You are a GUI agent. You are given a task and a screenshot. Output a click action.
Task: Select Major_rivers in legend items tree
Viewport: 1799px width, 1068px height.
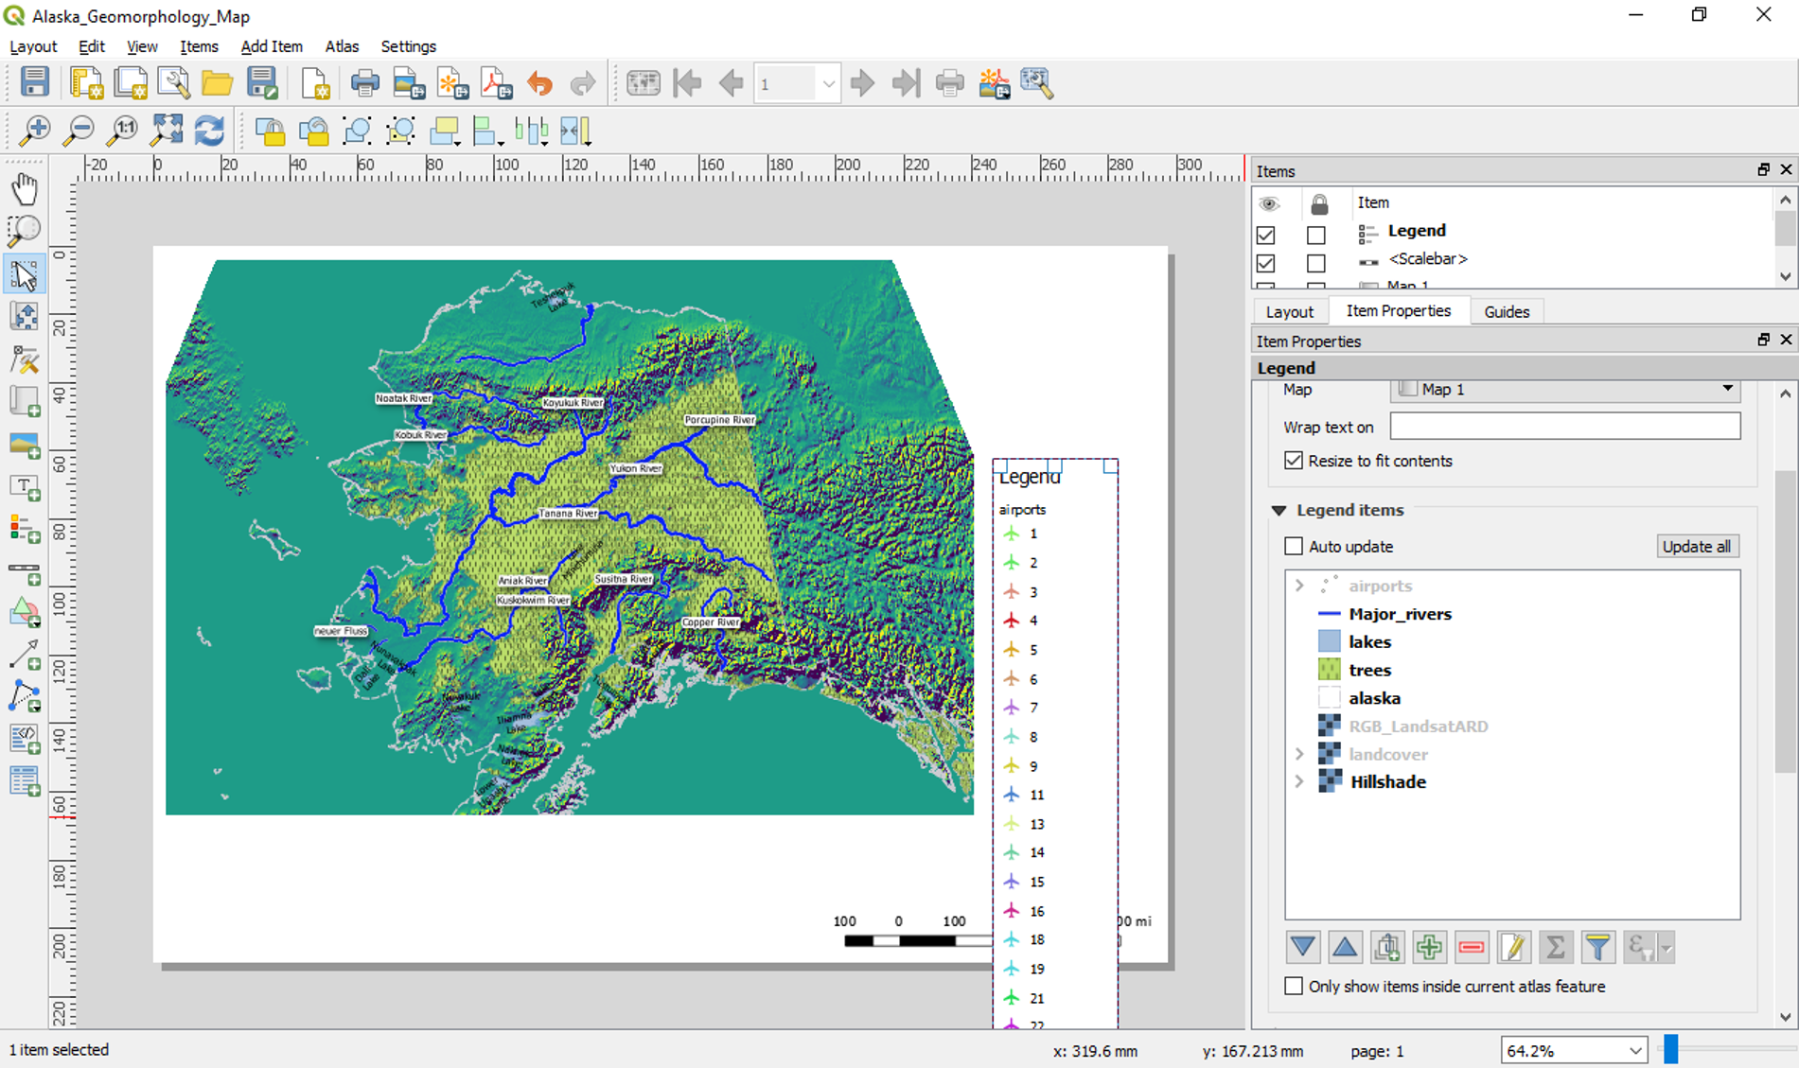click(x=1400, y=614)
